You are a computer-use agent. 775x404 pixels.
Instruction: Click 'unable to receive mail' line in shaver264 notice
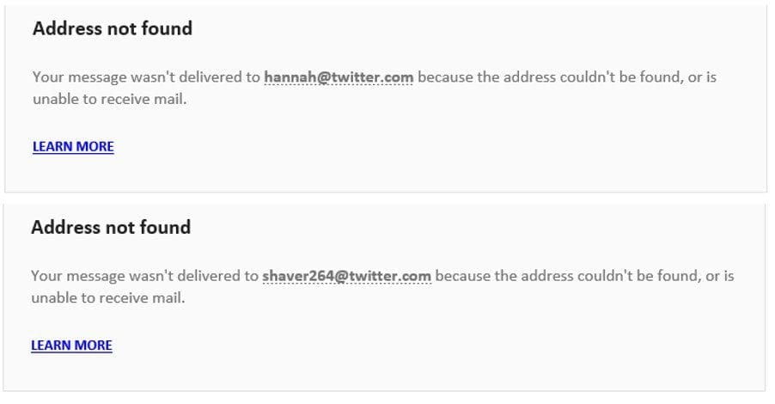[107, 298]
